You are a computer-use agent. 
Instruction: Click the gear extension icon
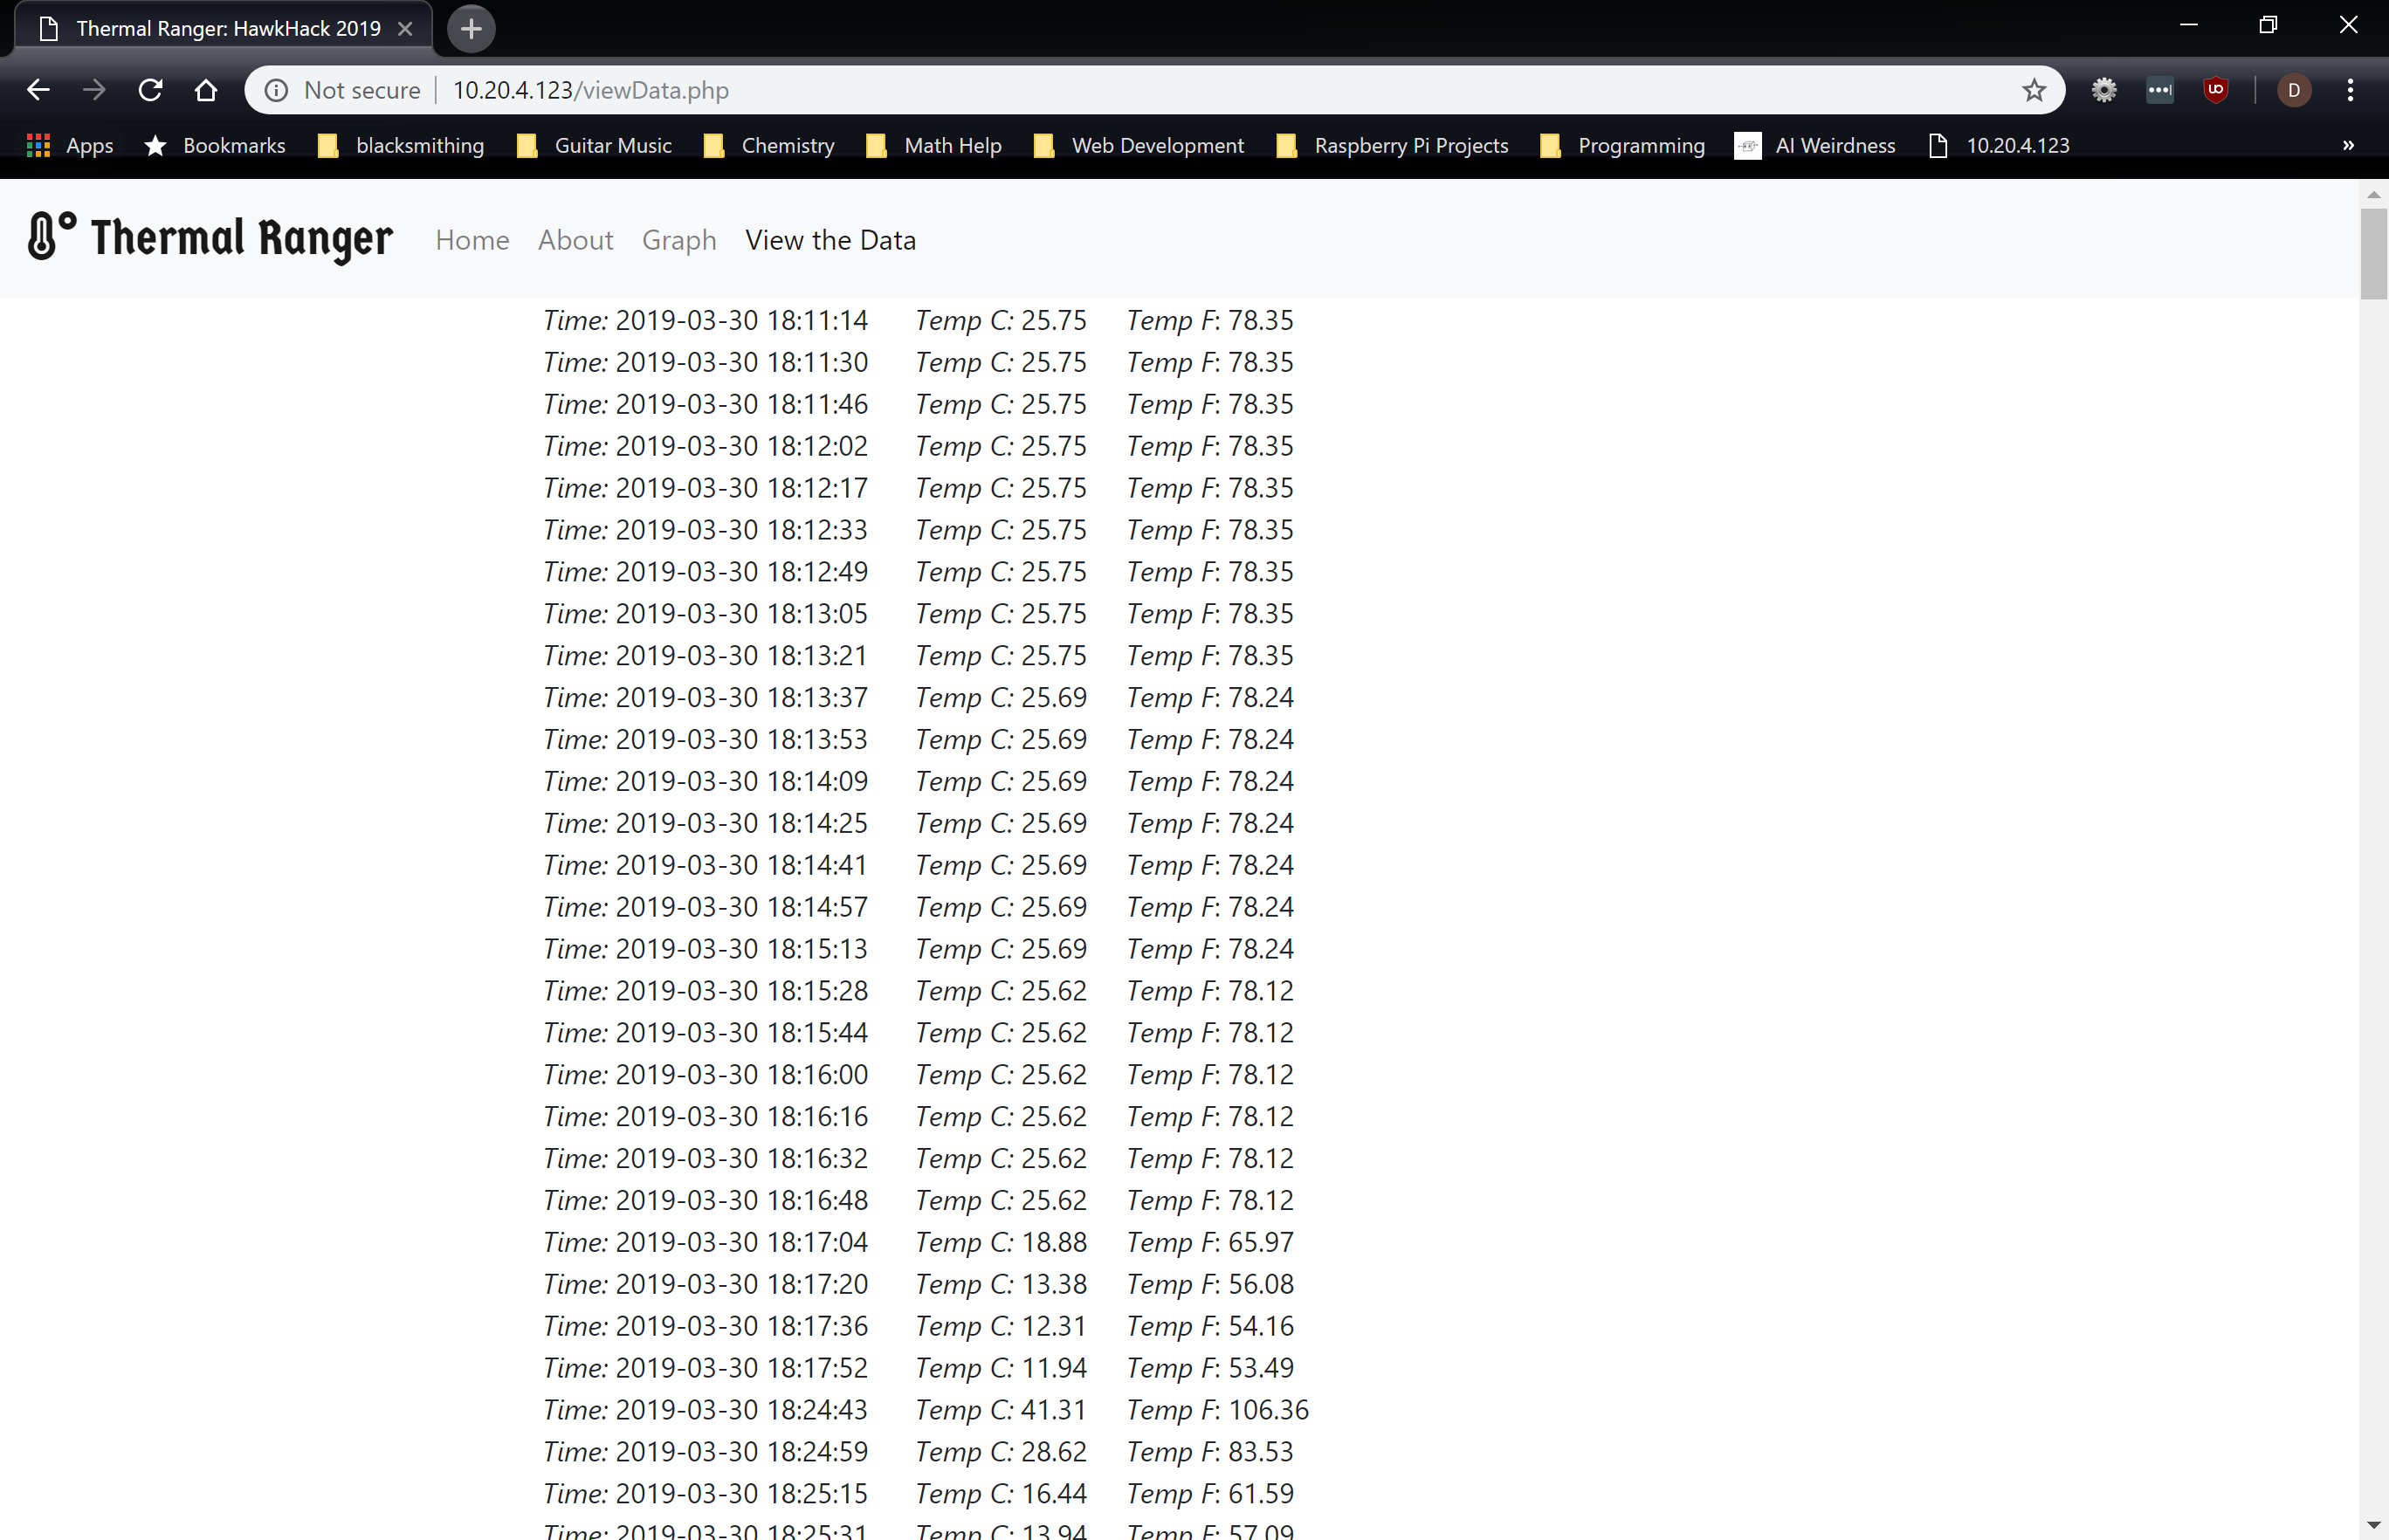[2103, 90]
